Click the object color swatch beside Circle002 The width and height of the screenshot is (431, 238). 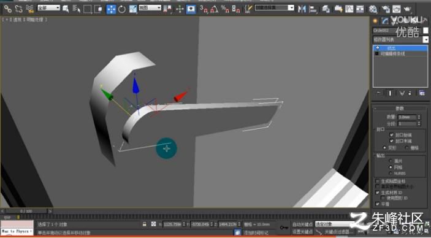[425, 30]
